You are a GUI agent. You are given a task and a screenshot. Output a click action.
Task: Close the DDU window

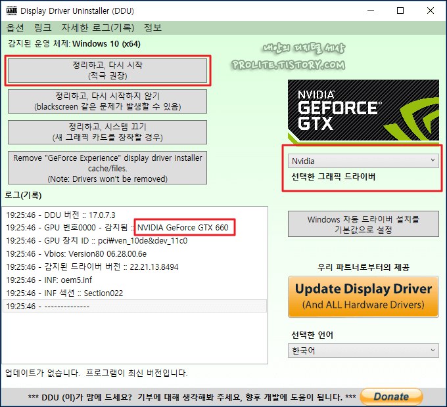coord(431,11)
